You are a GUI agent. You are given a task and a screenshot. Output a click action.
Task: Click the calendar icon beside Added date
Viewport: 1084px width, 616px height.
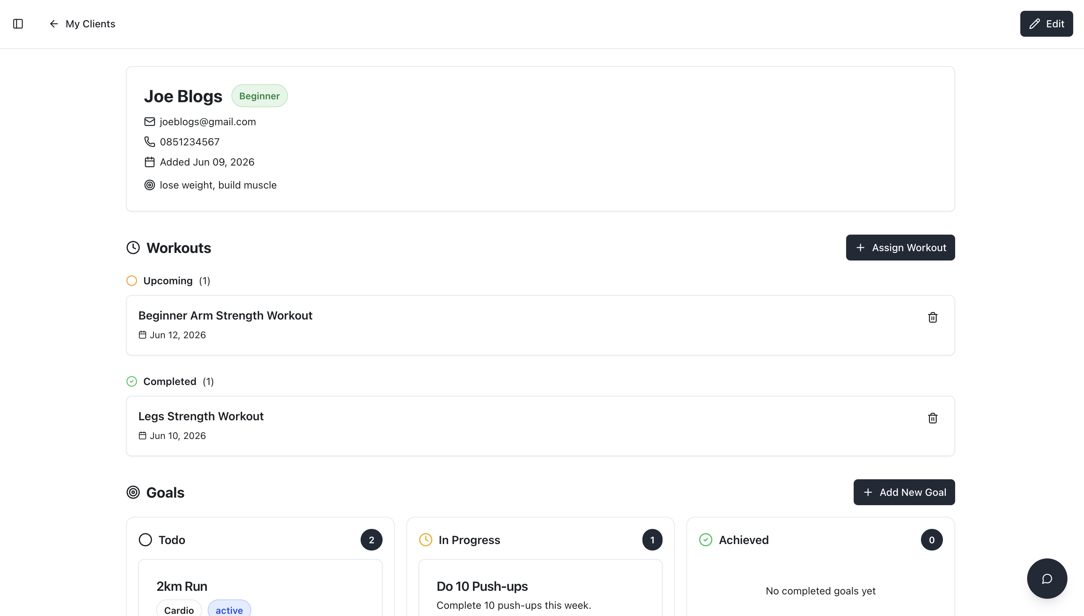click(149, 162)
